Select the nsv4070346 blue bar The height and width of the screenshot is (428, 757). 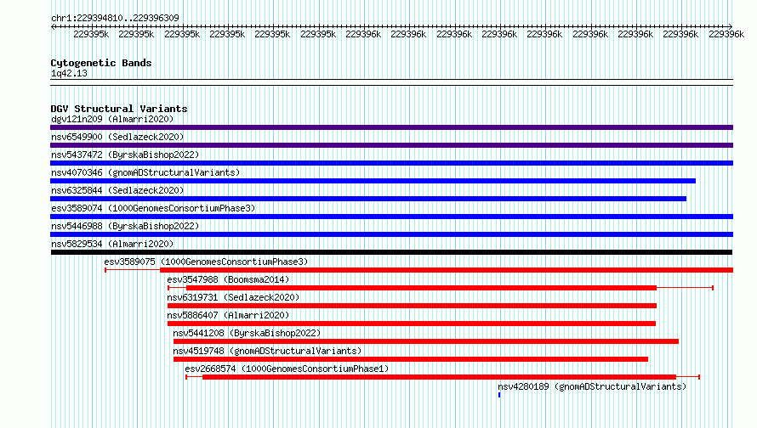pos(373,181)
